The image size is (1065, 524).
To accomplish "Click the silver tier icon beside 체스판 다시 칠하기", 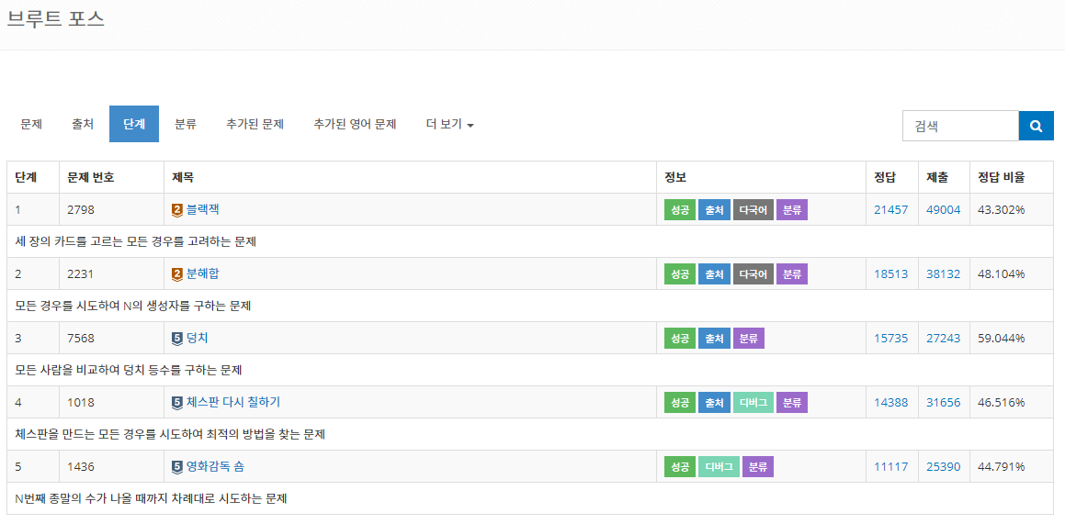I will tap(177, 402).
